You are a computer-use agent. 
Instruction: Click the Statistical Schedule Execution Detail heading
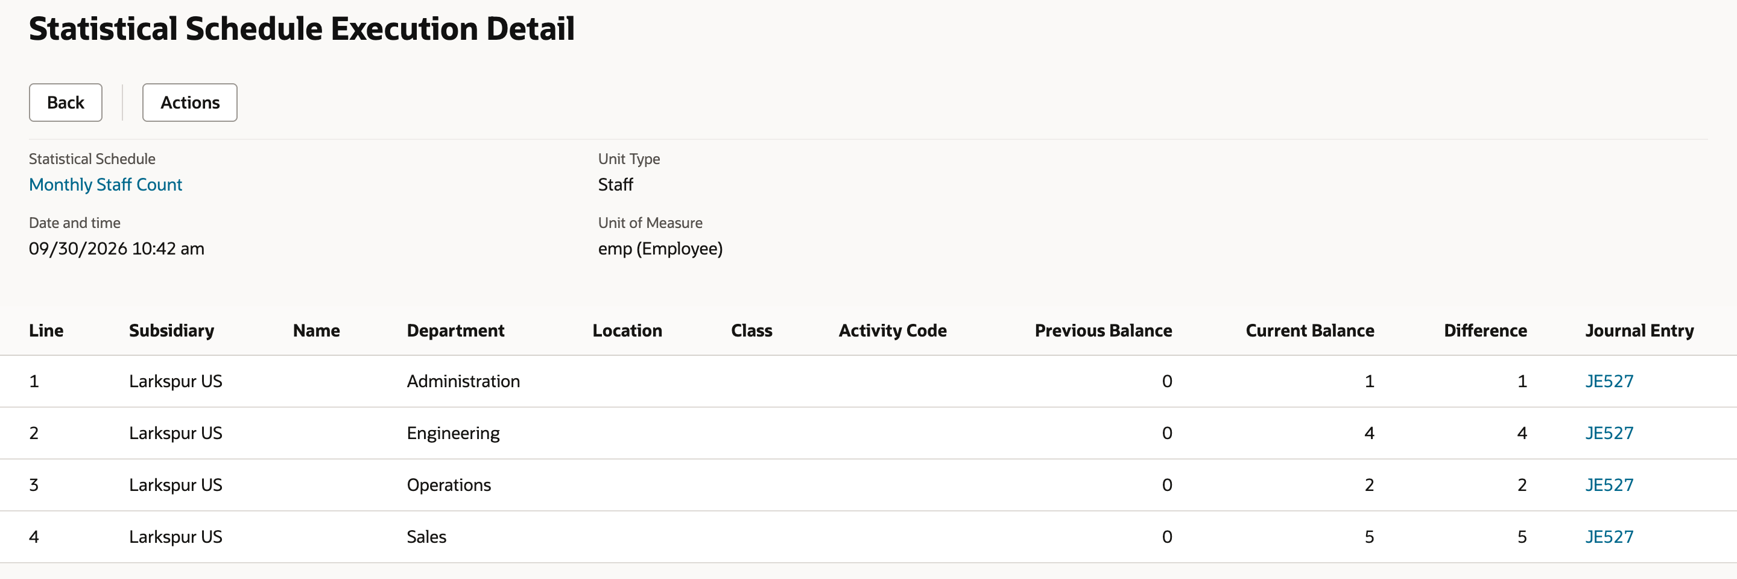302,29
